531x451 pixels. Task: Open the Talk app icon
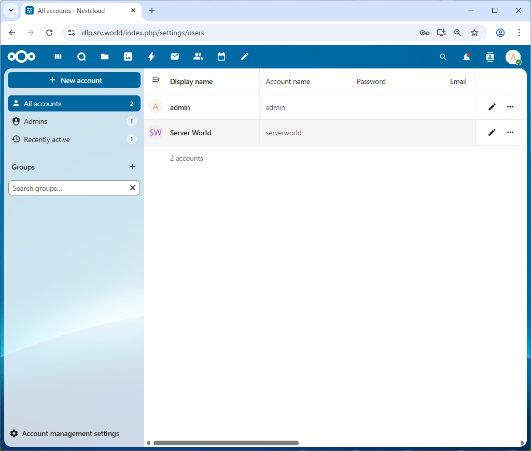click(81, 57)
